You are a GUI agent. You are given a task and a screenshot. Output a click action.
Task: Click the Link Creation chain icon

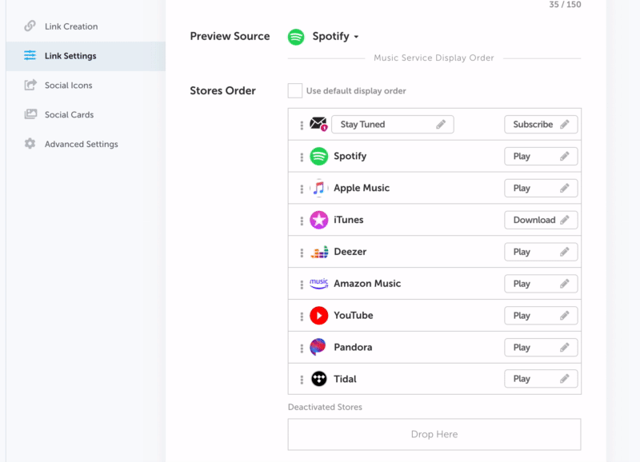point(30,26)
